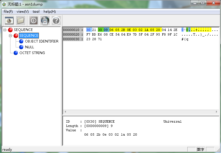Viewport: 221px width, 153px height.
Task: Click the blue ball beside OBJECT IDENTIFIER
Action: (x=21, y=41)
